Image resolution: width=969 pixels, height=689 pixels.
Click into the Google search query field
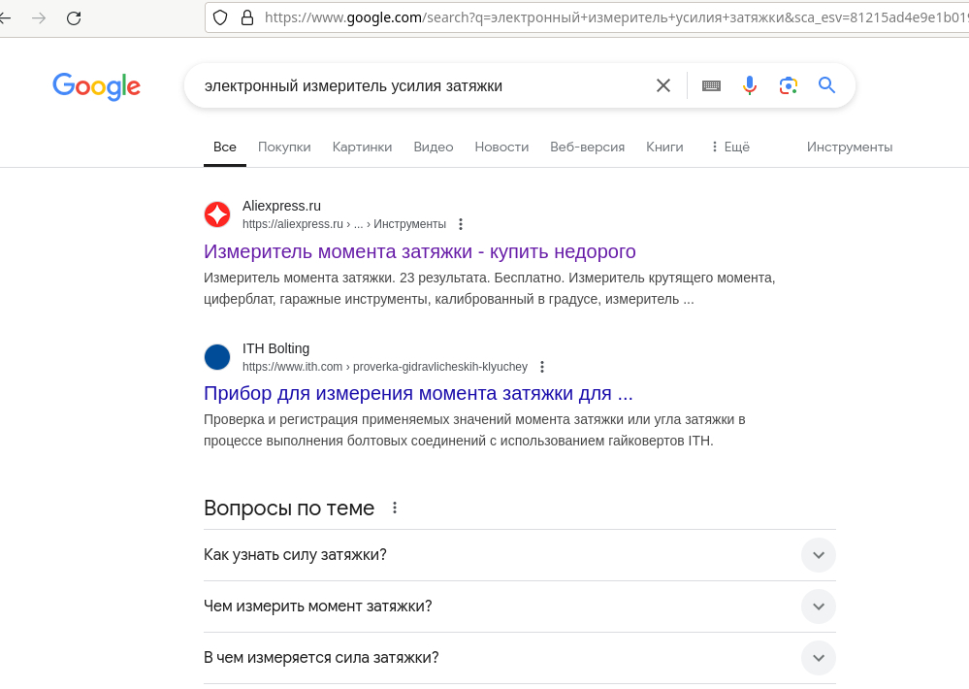[417, 85]
